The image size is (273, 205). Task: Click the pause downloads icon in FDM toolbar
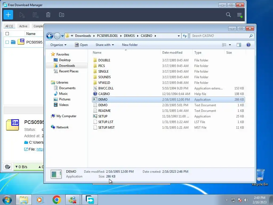click(35, 15)
